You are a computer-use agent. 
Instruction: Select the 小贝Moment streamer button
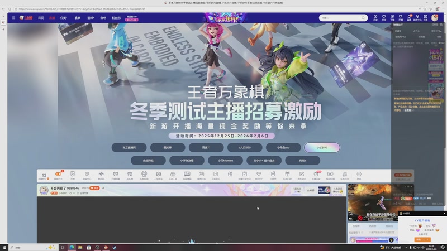226,160
